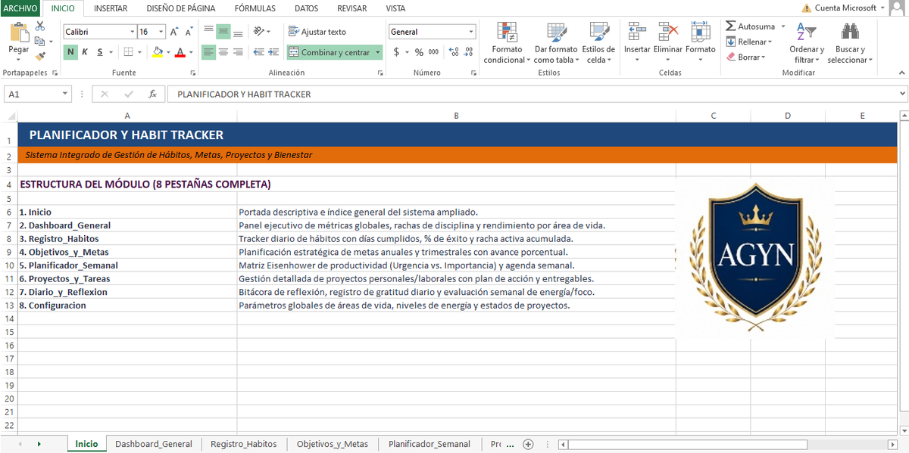This screenshot has width=909, height=453.
Task: Open the Dashboard_General sheet tab
Action: [154, 444]
